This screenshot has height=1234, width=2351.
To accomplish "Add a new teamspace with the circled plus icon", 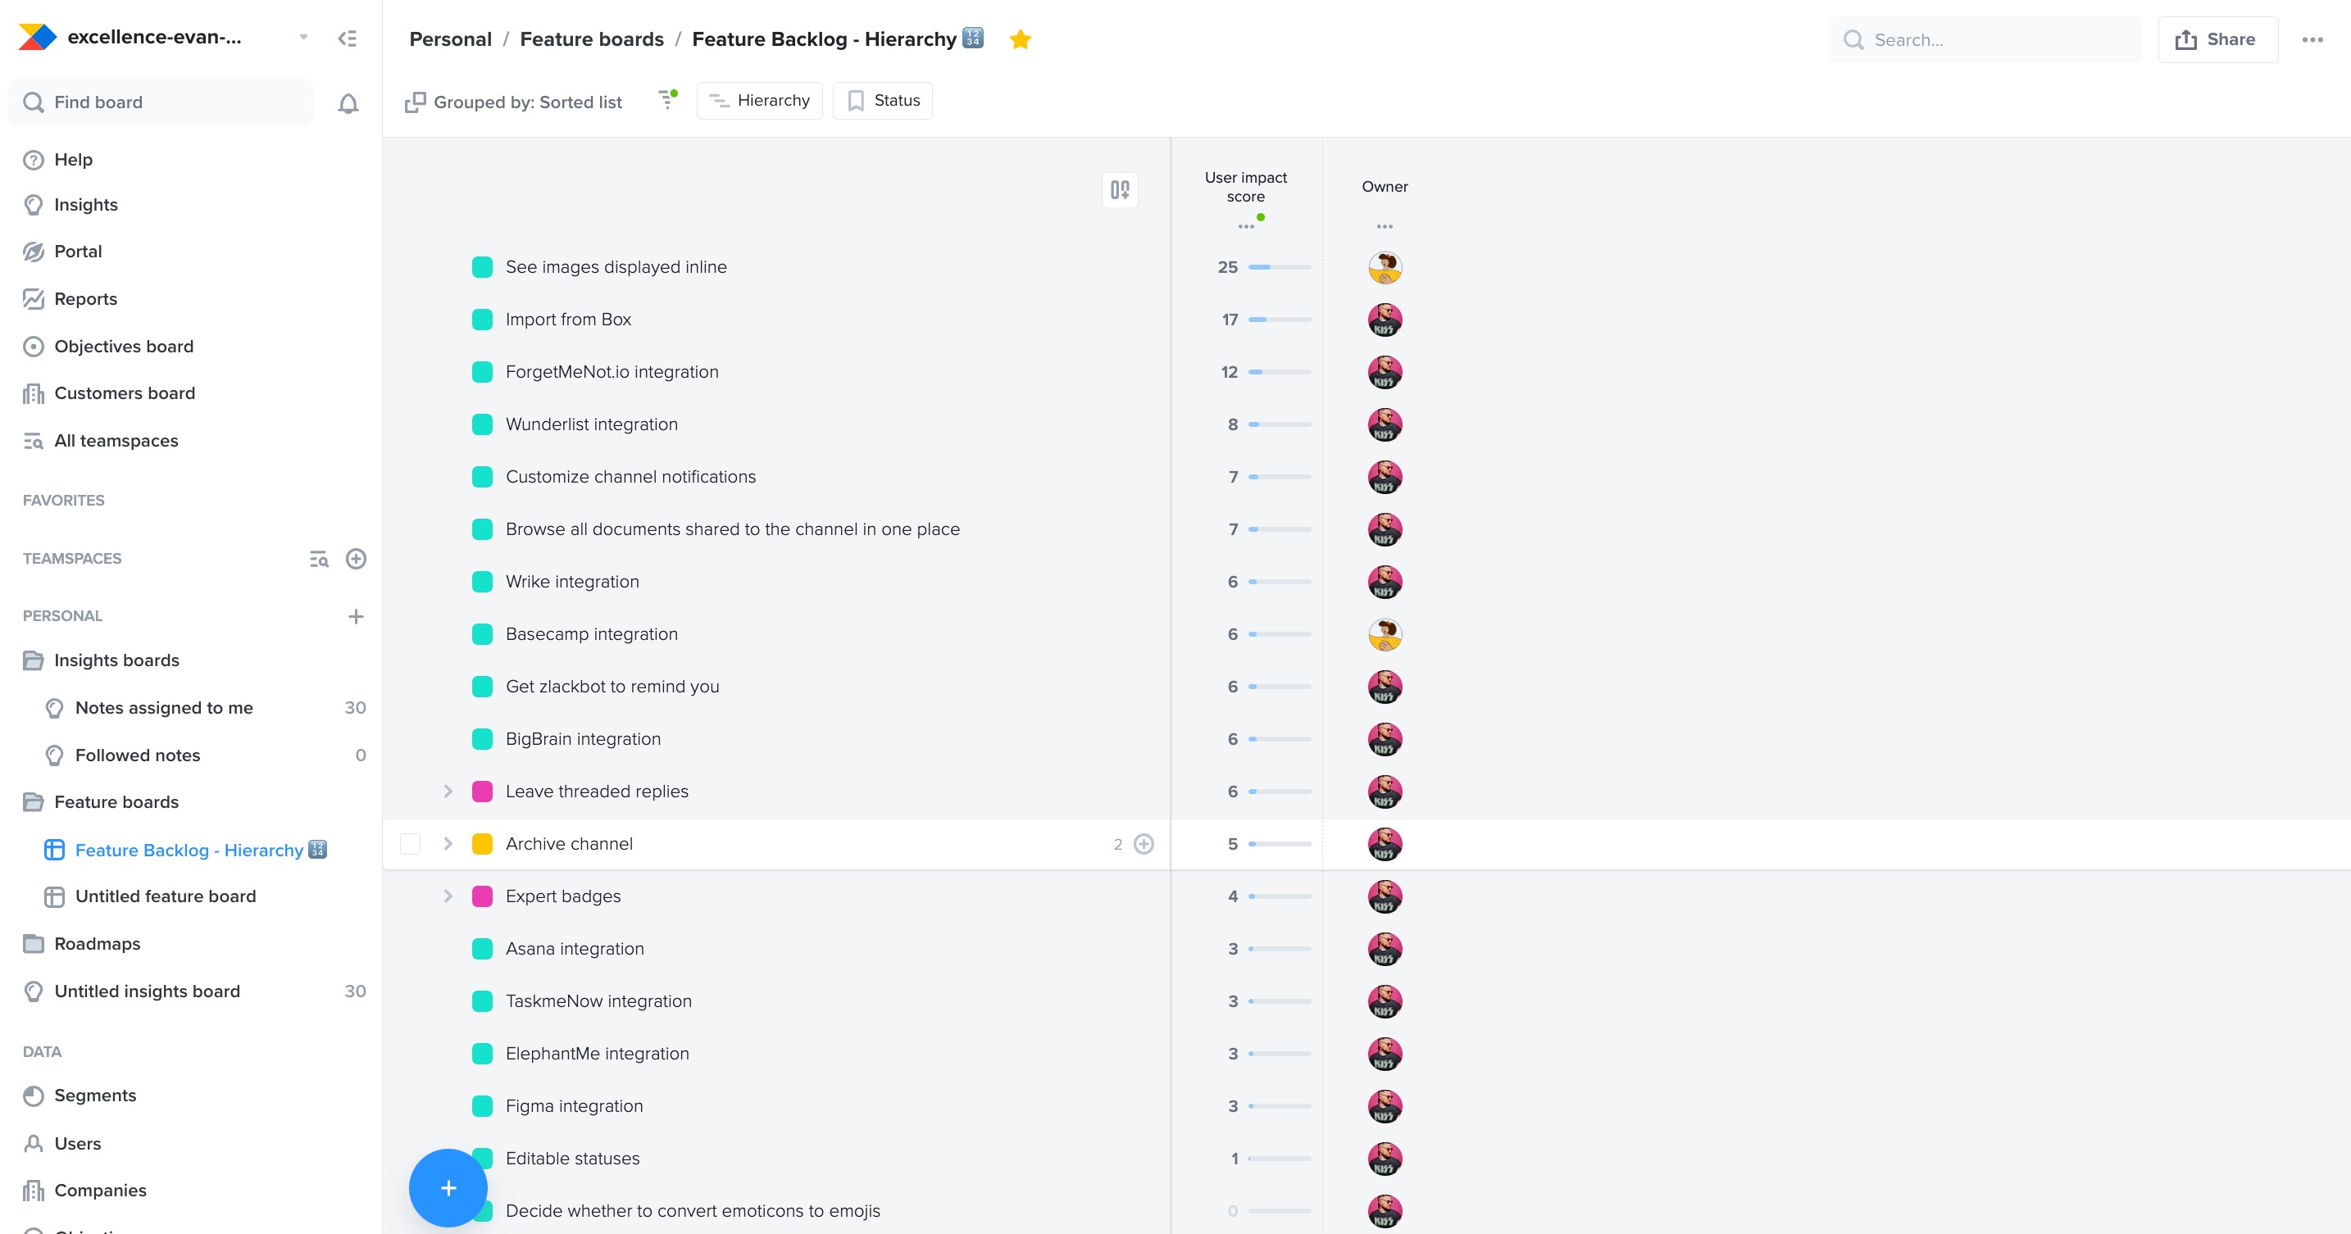I will 356,558.
